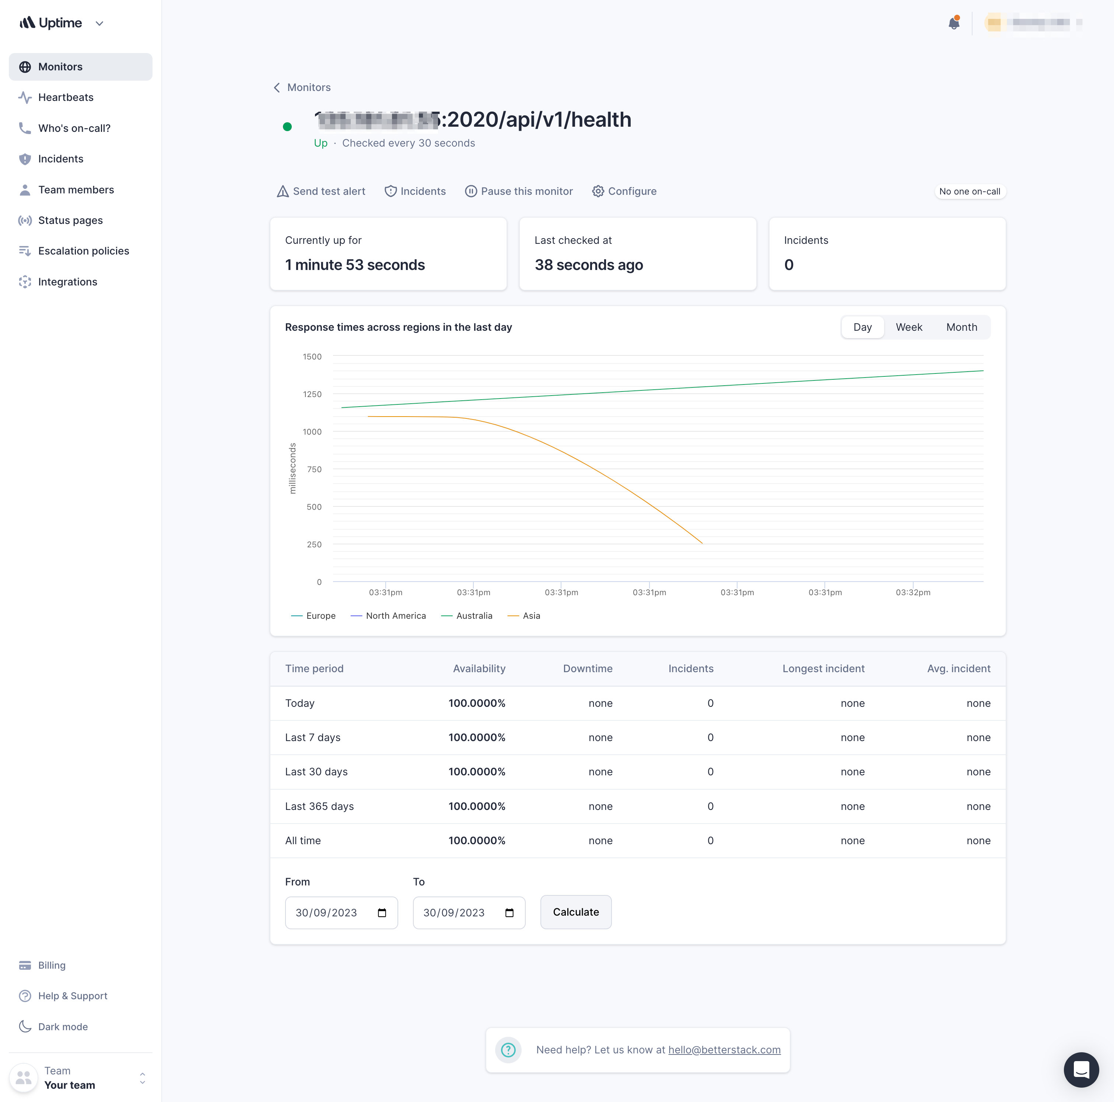The height and width of the screenshot is (1102, 1114).
Task: Go back via the Monitors breadcrumb chevron
Action: 277,88
